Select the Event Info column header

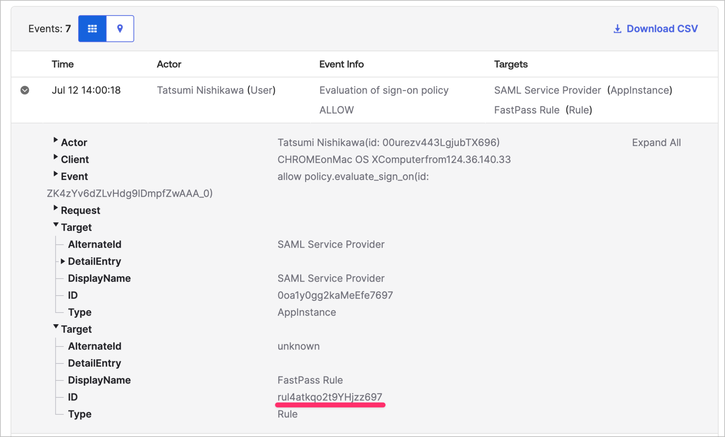coord(341,64)
